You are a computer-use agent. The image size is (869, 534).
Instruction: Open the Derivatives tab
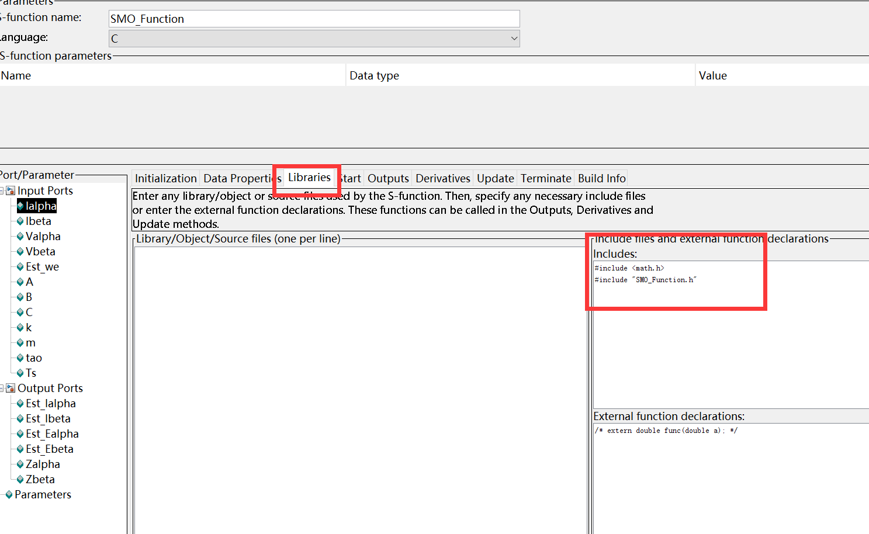pos(443,178)
